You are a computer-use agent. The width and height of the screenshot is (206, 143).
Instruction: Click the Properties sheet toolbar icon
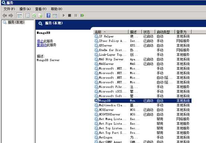point(28,16)
